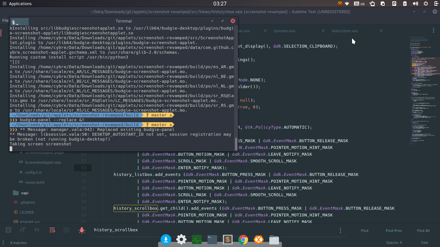Toggle whole word matching option
This screenshot has height=247, width=440.
click(37, 230)
